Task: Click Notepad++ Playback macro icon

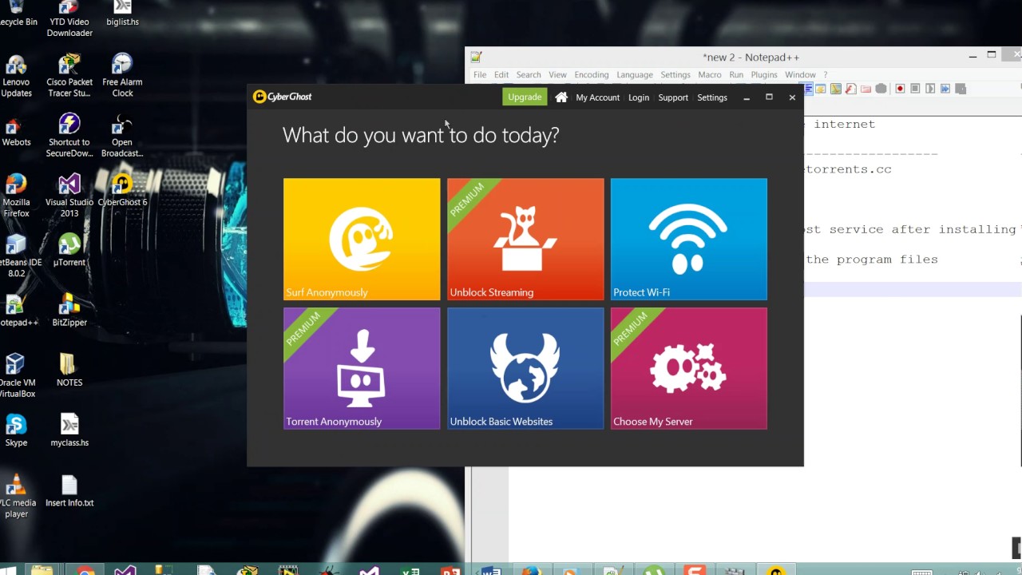Action: tap(930, 89)
